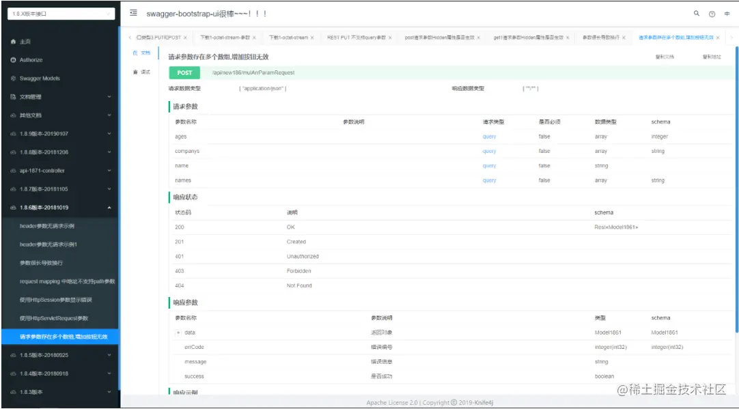
Task: Close the post请求参数Hidden属性是否生效 tab
Action: click(478, 38)
